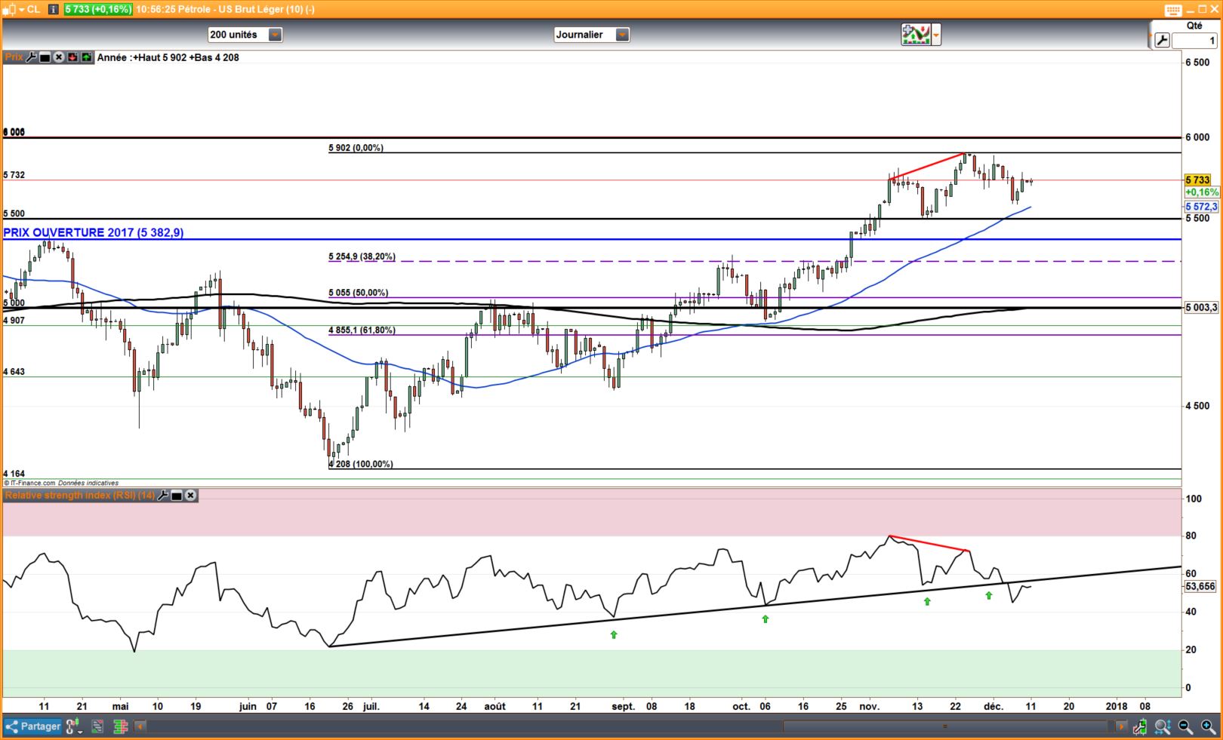This screenshot has width=1223, height=740.
Task: Open the chart style indicators icon
Action: pyautogui.click(x=916, y=35)
